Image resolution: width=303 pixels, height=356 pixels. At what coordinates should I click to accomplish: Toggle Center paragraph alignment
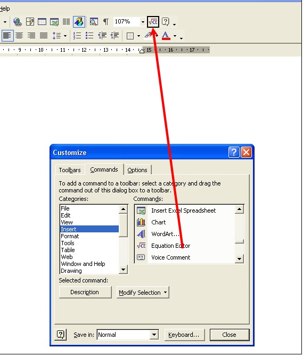point(19,36)
